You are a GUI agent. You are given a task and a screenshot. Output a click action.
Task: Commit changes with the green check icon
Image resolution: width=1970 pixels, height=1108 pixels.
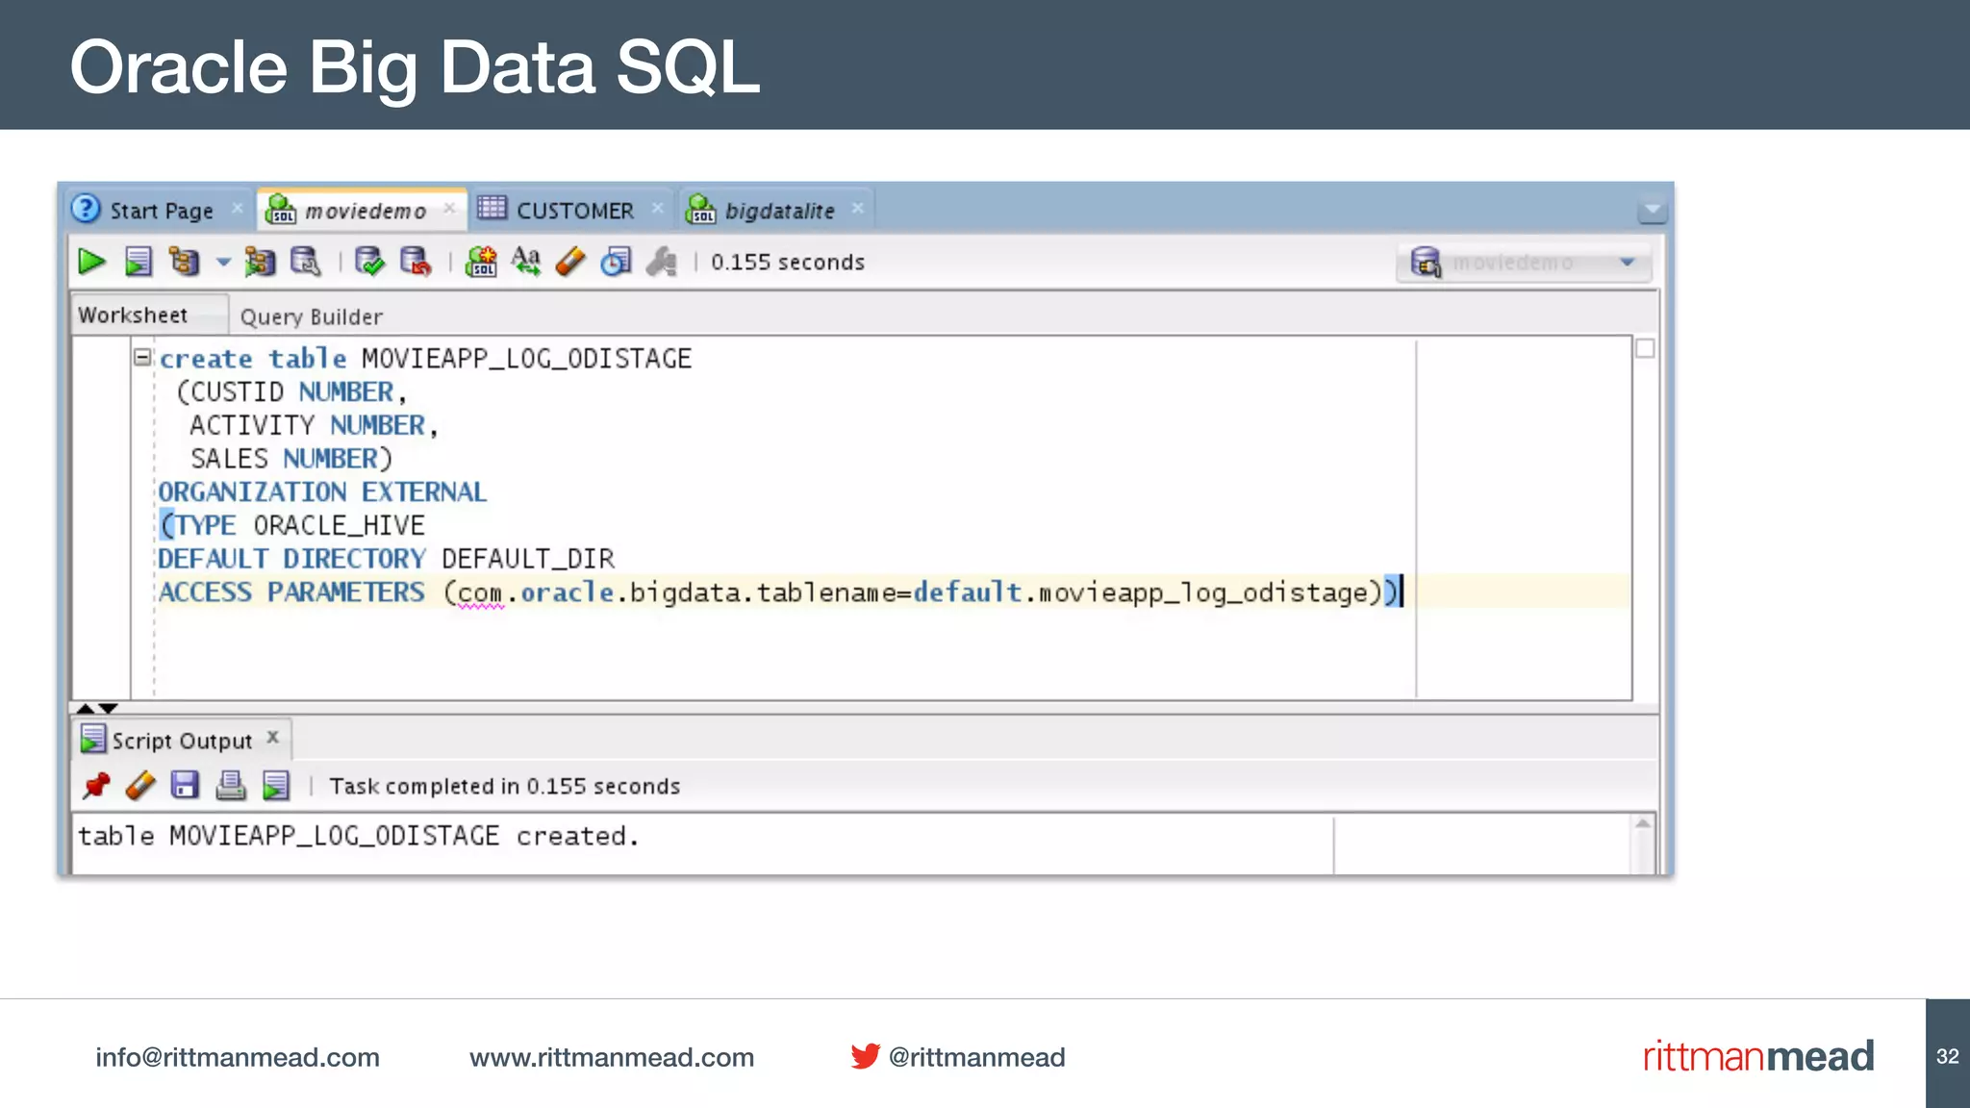coord(369,262)
